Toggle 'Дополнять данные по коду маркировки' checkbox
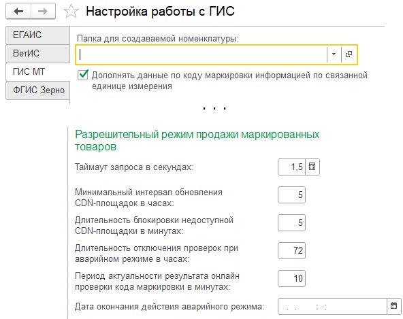Screen dimensions: 403x319 click(83, 75)
